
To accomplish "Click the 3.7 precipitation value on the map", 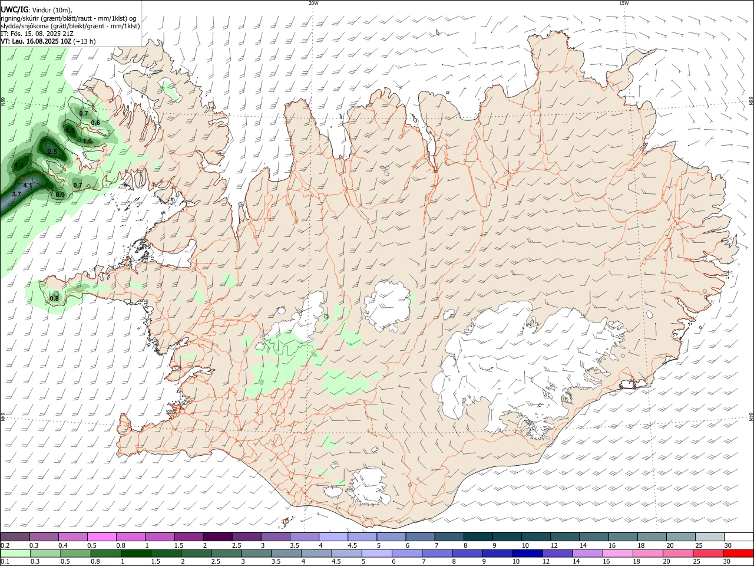I will (16, 194).
